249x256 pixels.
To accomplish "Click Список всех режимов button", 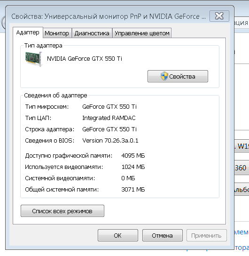I will 62,211.
